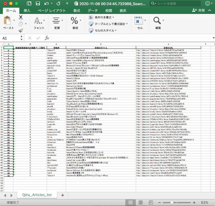Click the Name Box showing A1
Image resolution: width=215 pixels, height=206 pixels.
tap(11, 38)
